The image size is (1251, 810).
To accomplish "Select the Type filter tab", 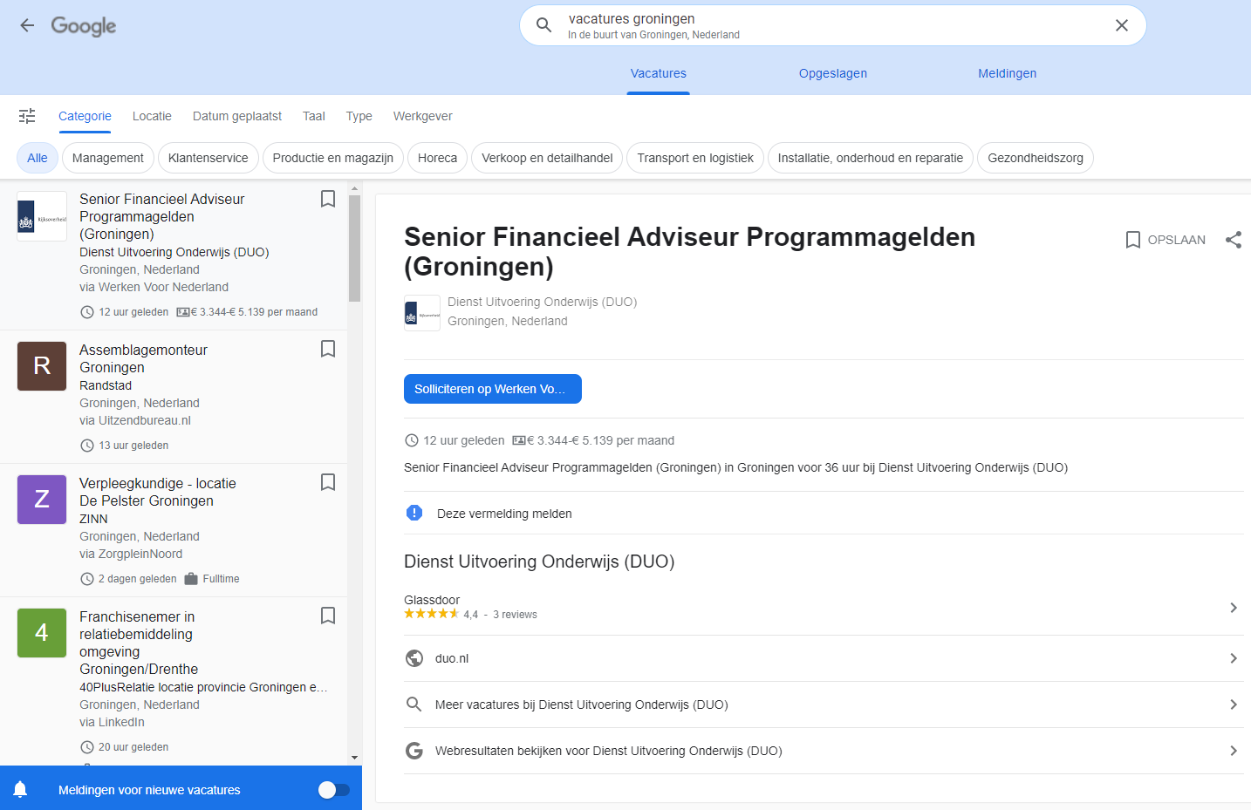I will point(359,116).
